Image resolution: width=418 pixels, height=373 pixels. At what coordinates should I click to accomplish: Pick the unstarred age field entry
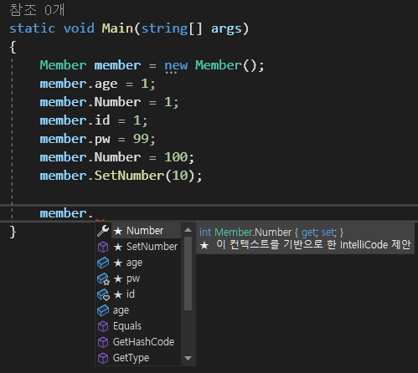(x=139, y=310)
